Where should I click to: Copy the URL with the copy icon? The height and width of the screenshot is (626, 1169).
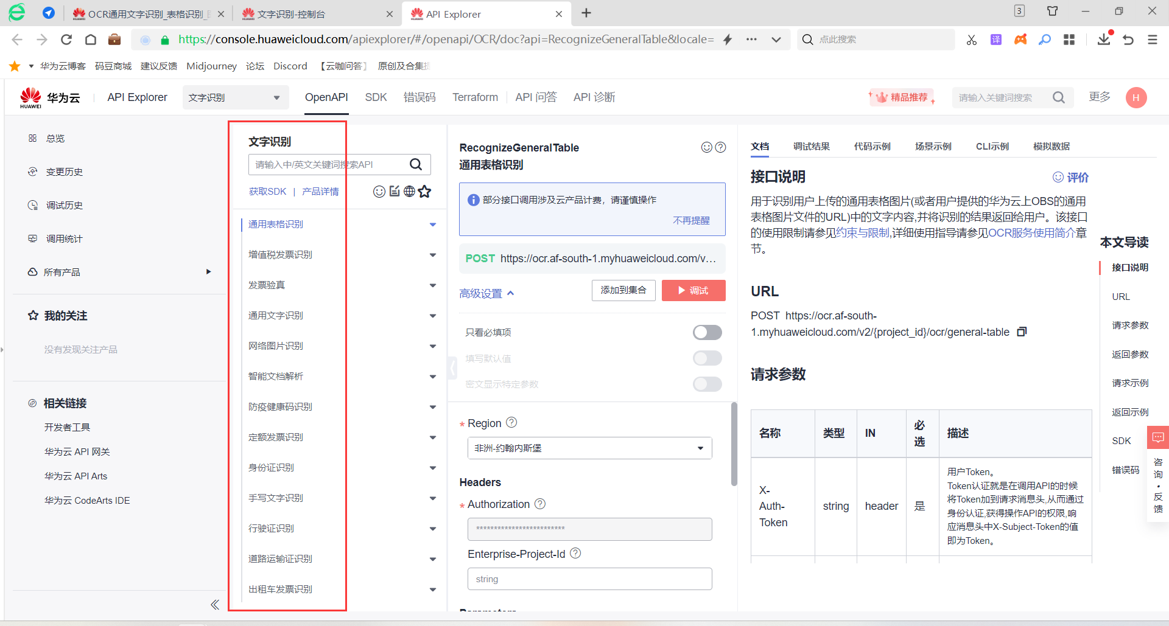[x=1022, y=332]
